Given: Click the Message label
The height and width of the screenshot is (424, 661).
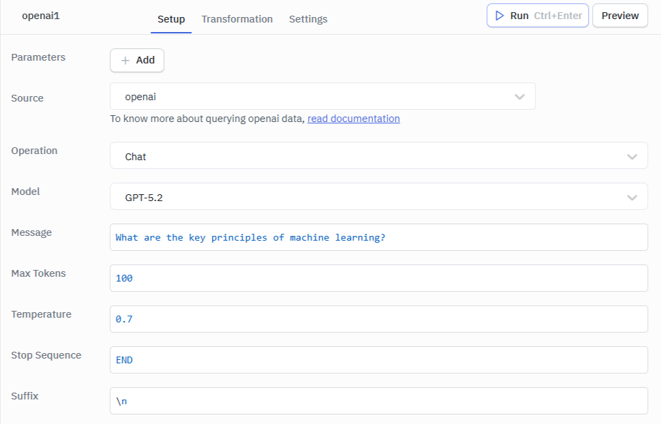Looking at the screenshot, I should (x=31, y=232).
